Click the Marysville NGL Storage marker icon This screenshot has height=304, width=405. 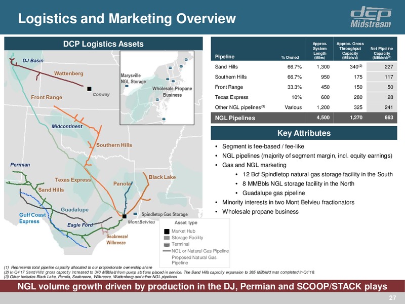click(127, 86)
